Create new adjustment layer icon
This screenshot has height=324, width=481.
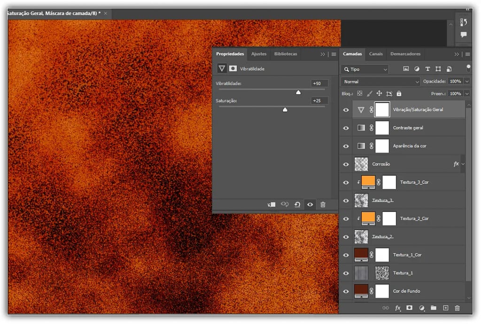pyautogui.click(x=421, y=308)
